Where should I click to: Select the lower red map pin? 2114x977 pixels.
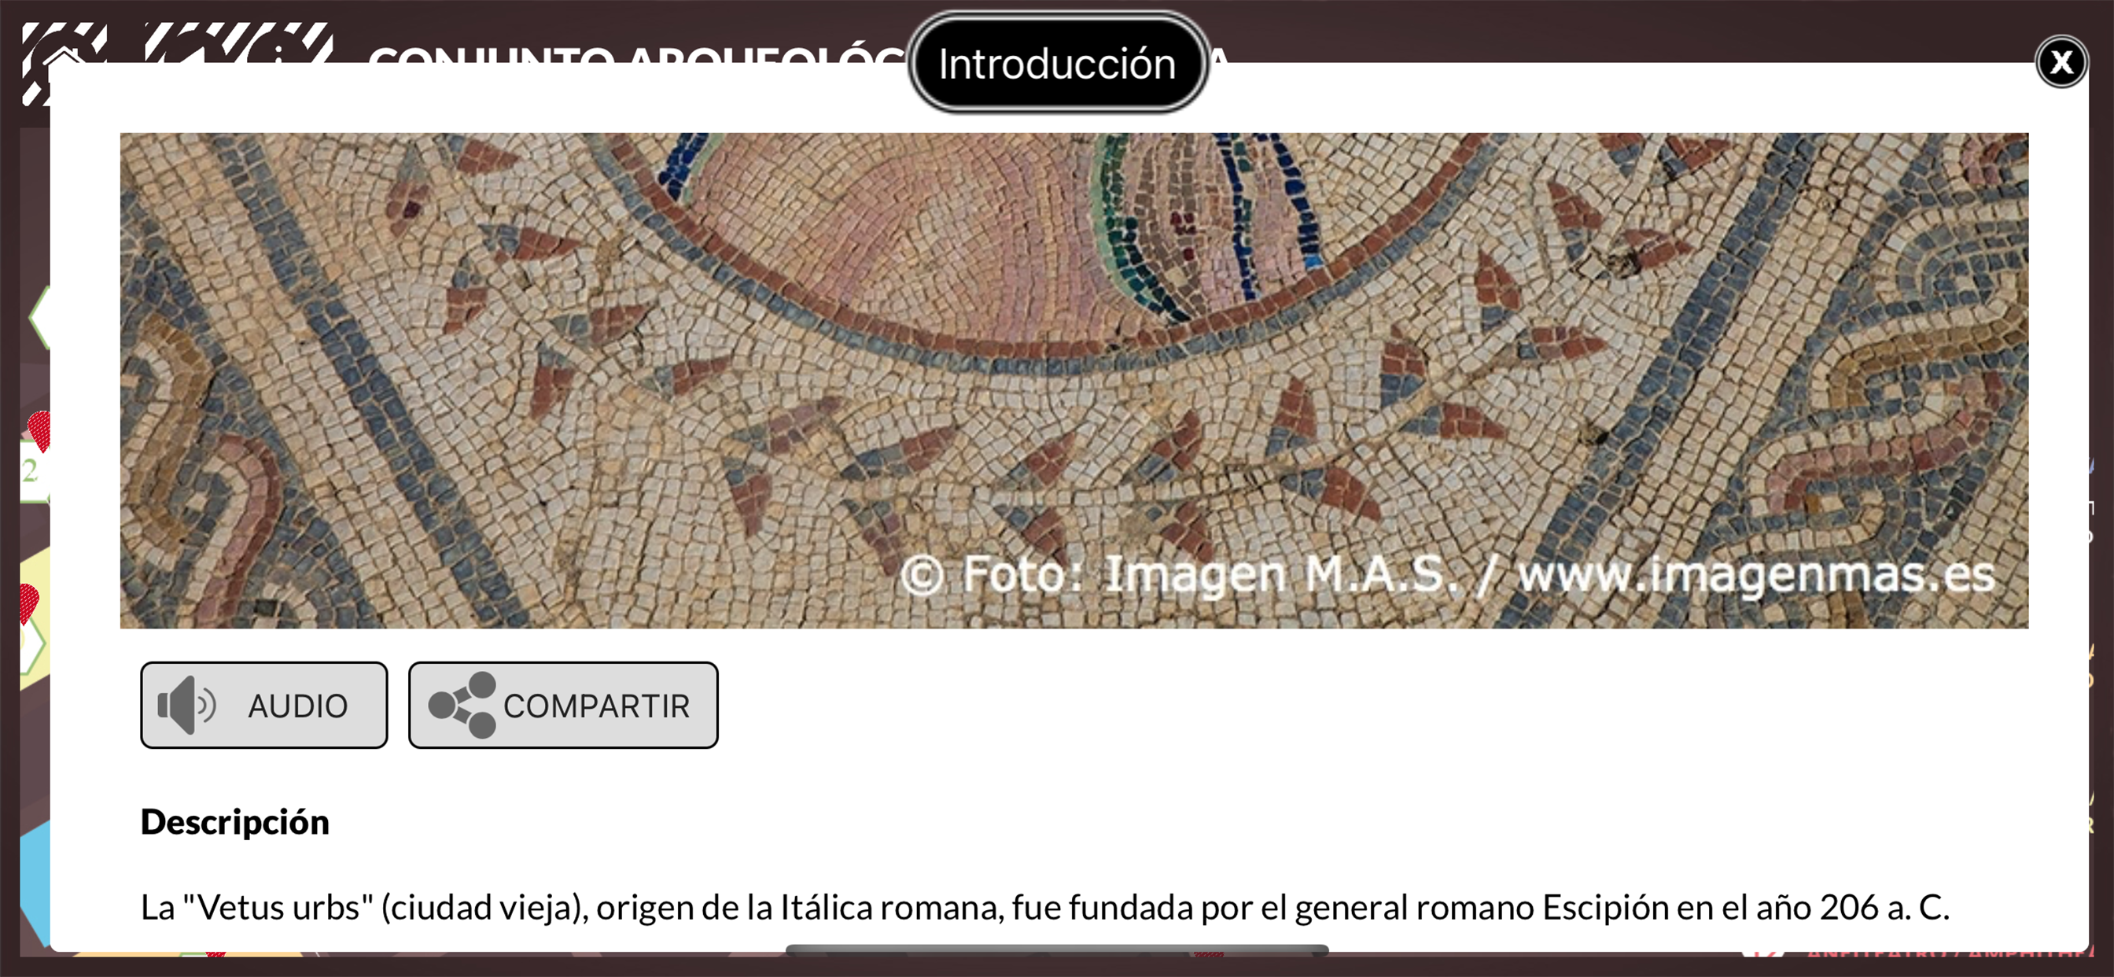pos(30,603)
